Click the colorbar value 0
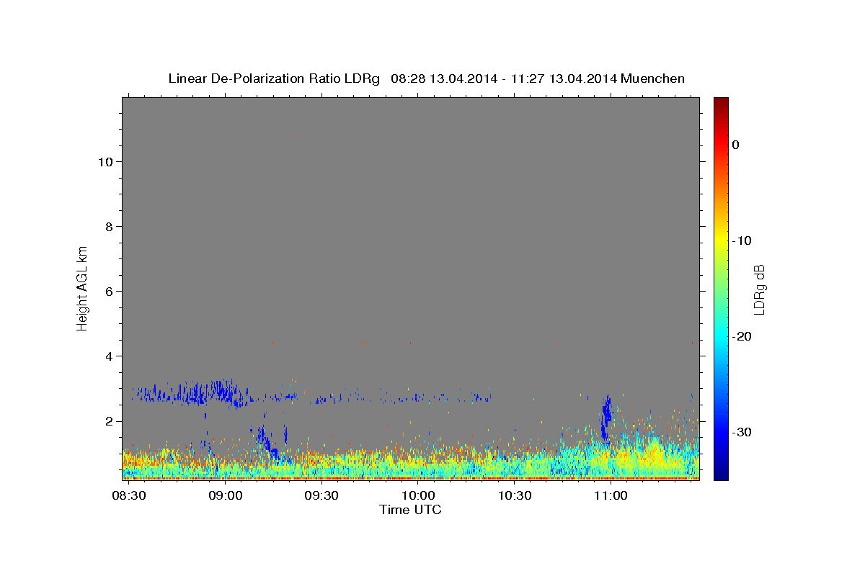This screenshot has height=576, width=865. tap(736, 145)
